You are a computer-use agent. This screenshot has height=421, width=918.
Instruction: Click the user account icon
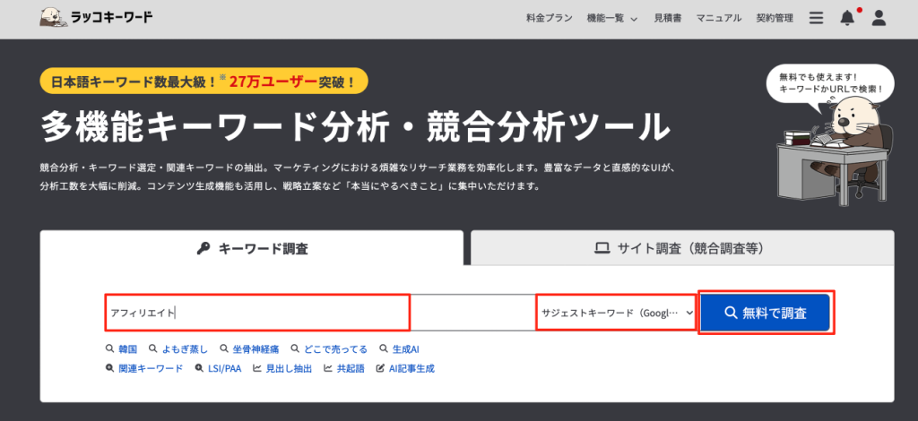tap(879, 18)
